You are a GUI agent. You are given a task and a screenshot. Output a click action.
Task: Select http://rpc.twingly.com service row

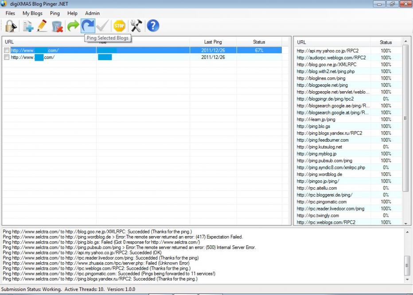click(348, 215)
